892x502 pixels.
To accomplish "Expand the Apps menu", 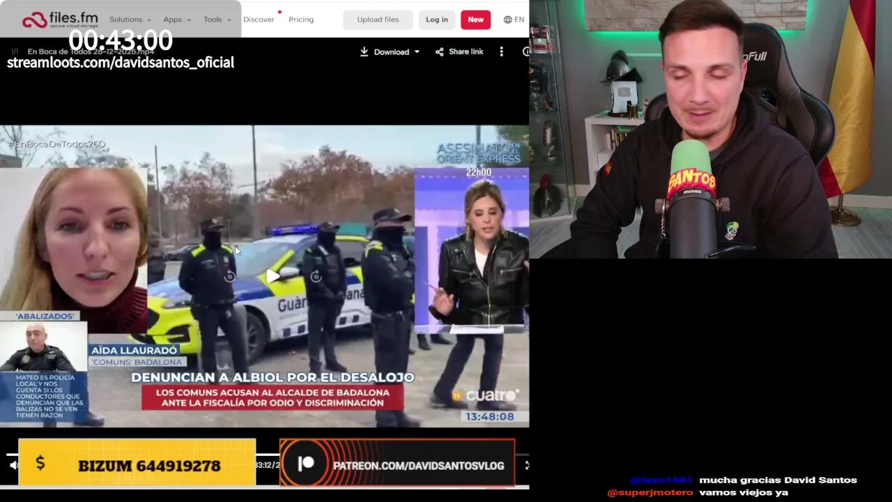I will (177, 20).
